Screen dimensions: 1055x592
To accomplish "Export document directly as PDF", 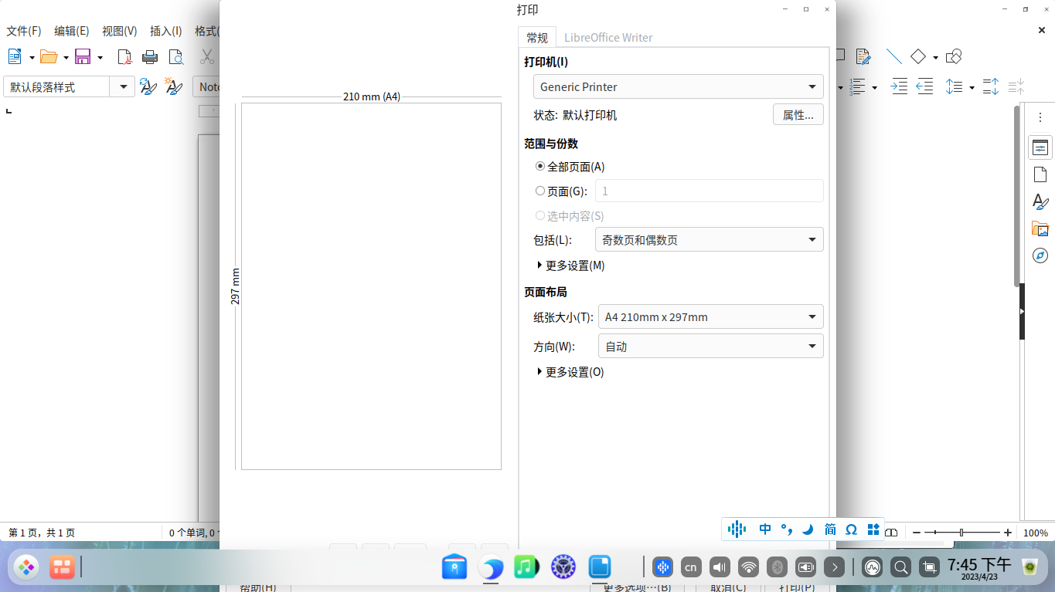I will (124, 57).
